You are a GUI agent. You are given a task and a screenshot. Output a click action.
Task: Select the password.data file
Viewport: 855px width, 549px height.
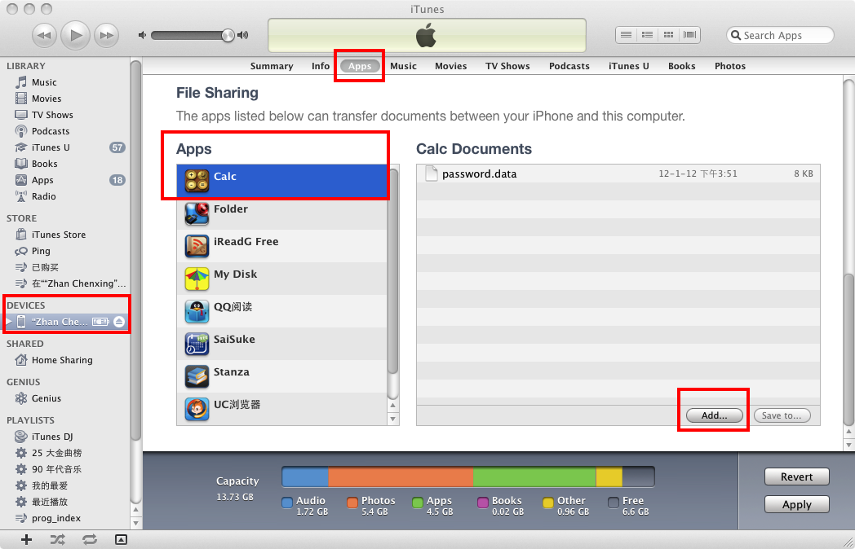click(618, 173)
